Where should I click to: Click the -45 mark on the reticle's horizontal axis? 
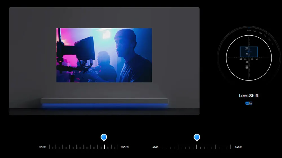click(240, 59)
